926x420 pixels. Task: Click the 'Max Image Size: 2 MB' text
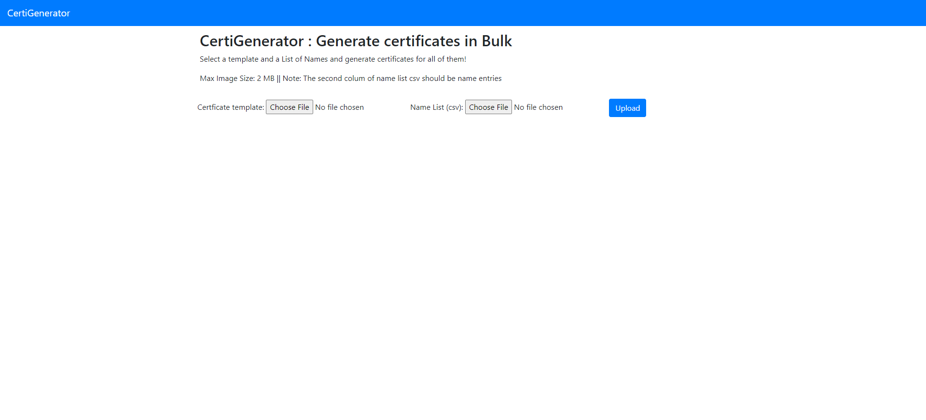tap(237, 79)
